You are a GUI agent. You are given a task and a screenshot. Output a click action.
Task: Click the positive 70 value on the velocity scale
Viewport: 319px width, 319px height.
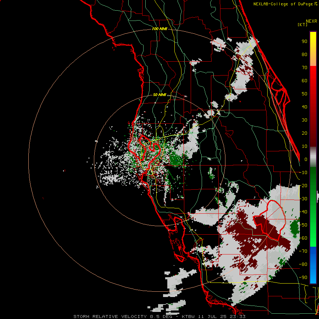tap(304, 68)
